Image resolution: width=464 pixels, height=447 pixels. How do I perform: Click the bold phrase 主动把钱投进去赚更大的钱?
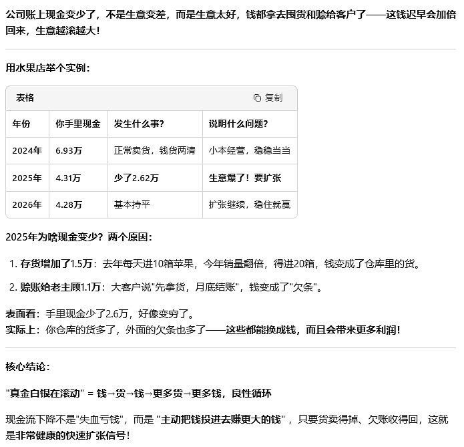point(220,420)
